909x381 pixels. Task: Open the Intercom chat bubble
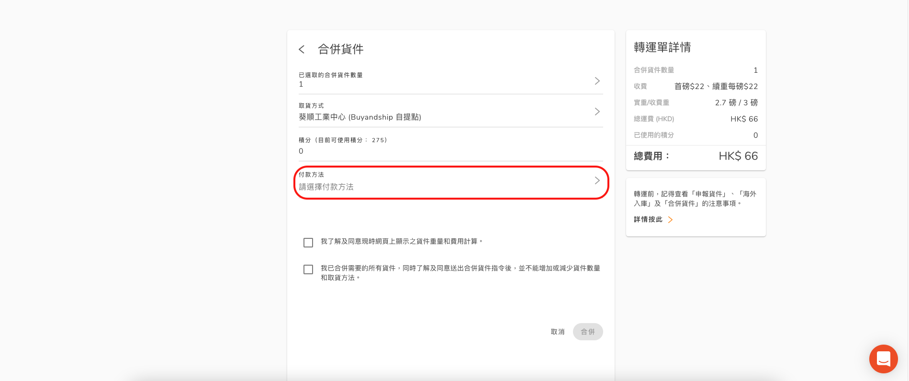[883, 359]
